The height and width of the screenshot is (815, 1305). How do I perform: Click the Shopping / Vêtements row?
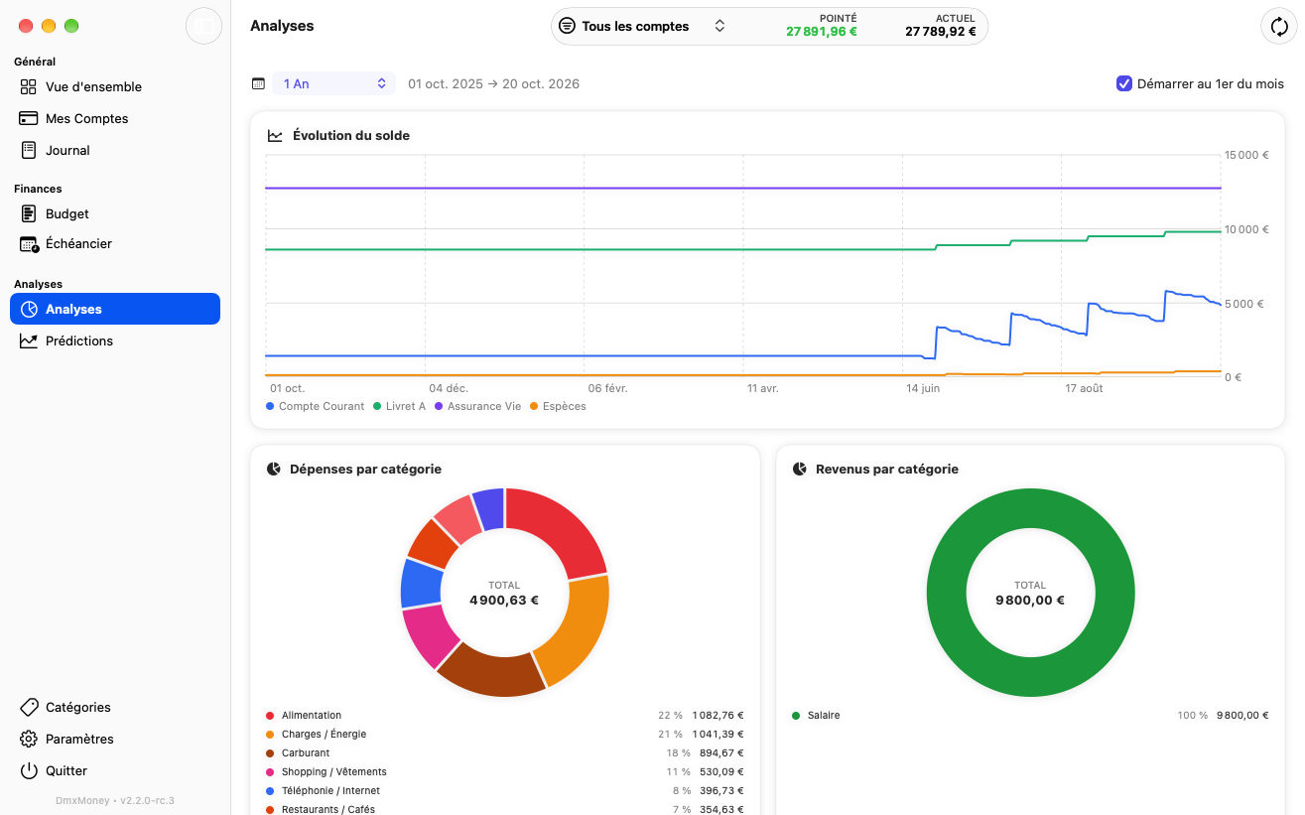click(504, 771)
